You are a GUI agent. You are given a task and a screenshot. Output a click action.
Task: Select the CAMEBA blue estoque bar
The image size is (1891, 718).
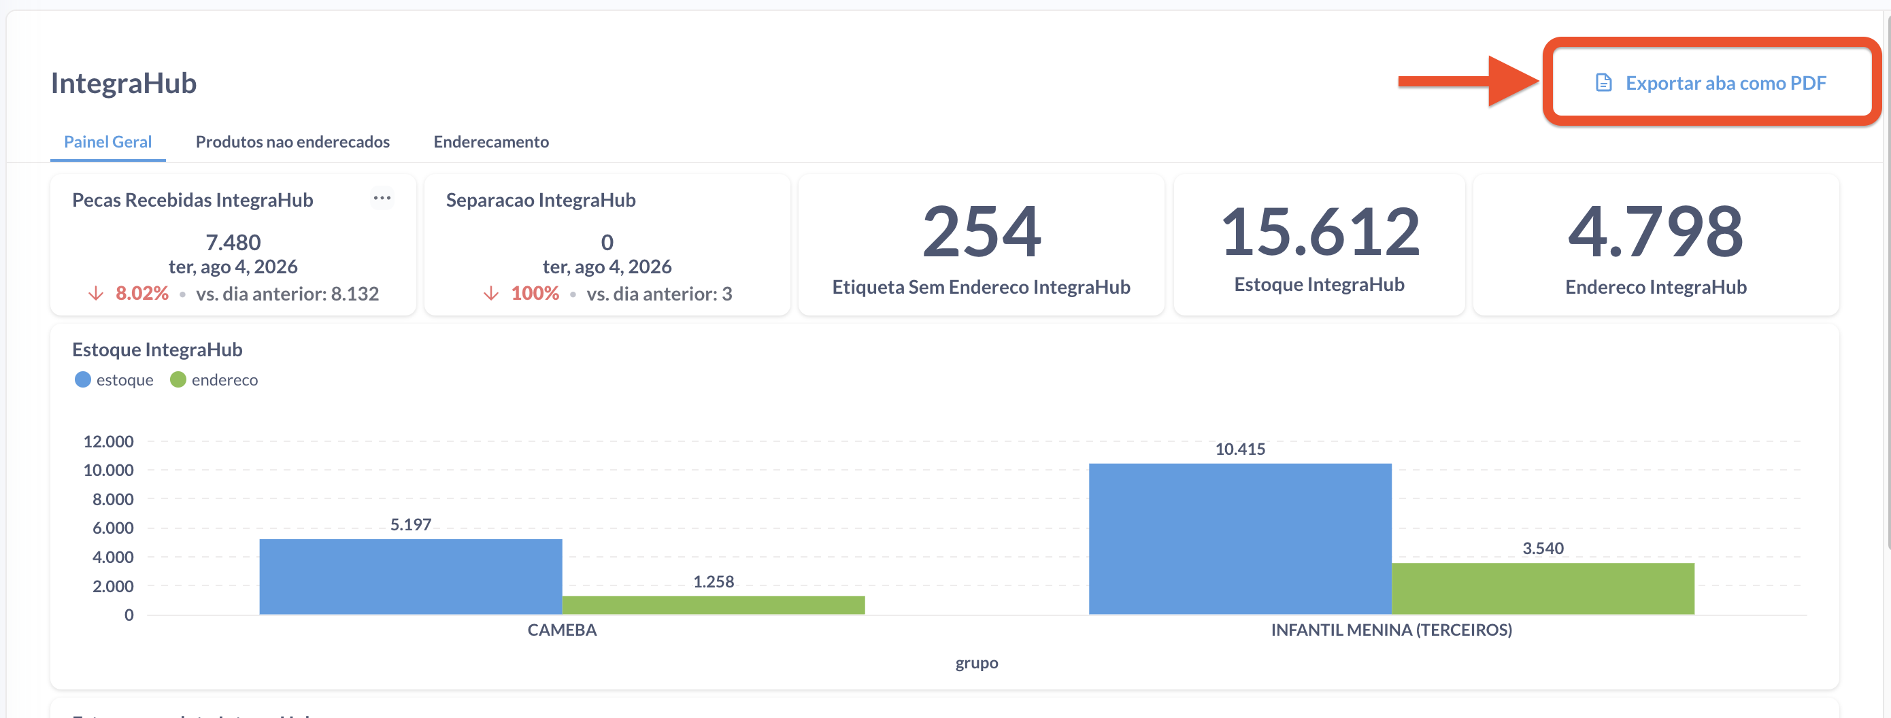click(410, 577)
